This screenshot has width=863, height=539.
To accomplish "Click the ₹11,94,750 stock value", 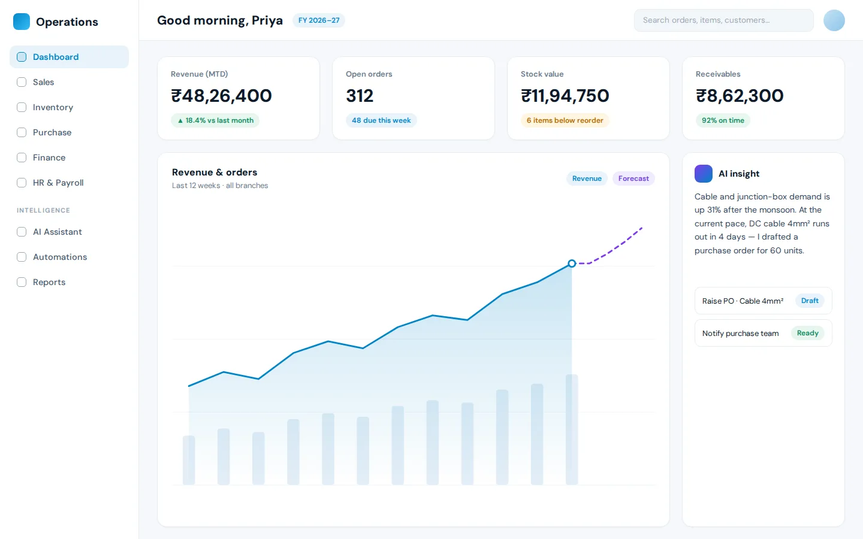I will coord(565,96).
